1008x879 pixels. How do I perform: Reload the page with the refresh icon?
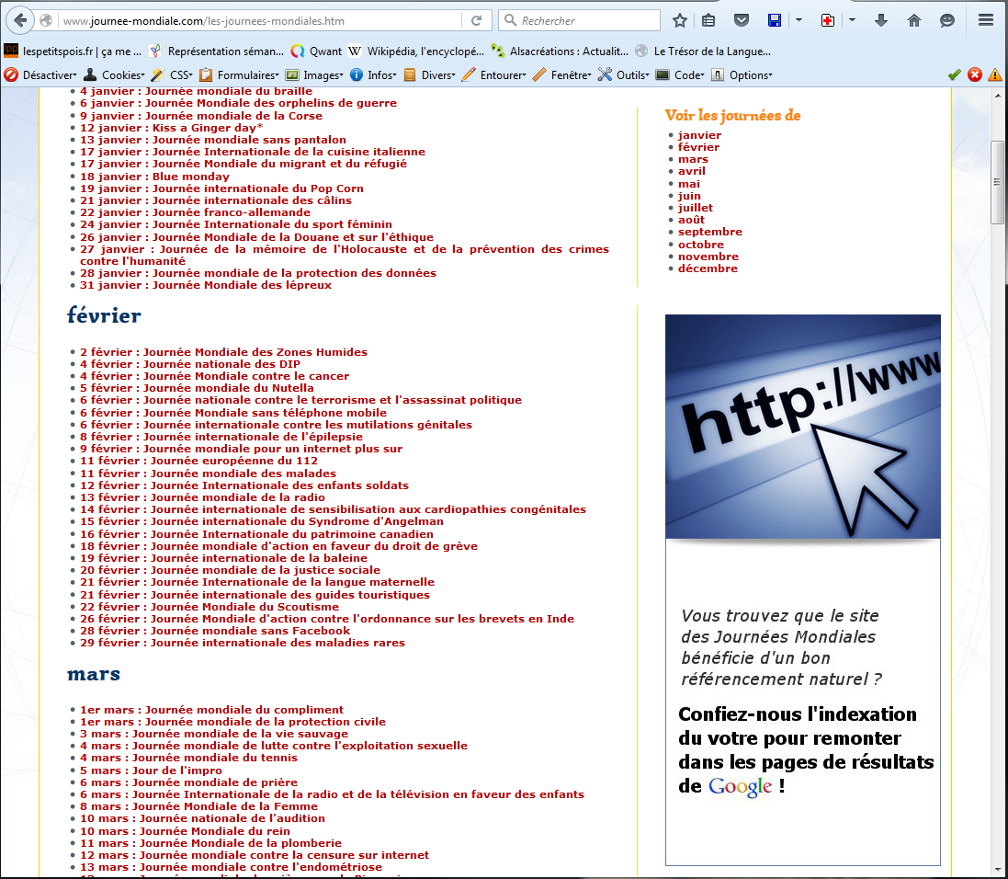(x=476, y=20)
